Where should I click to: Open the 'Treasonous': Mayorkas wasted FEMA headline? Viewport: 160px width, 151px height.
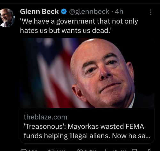[84, 126]
